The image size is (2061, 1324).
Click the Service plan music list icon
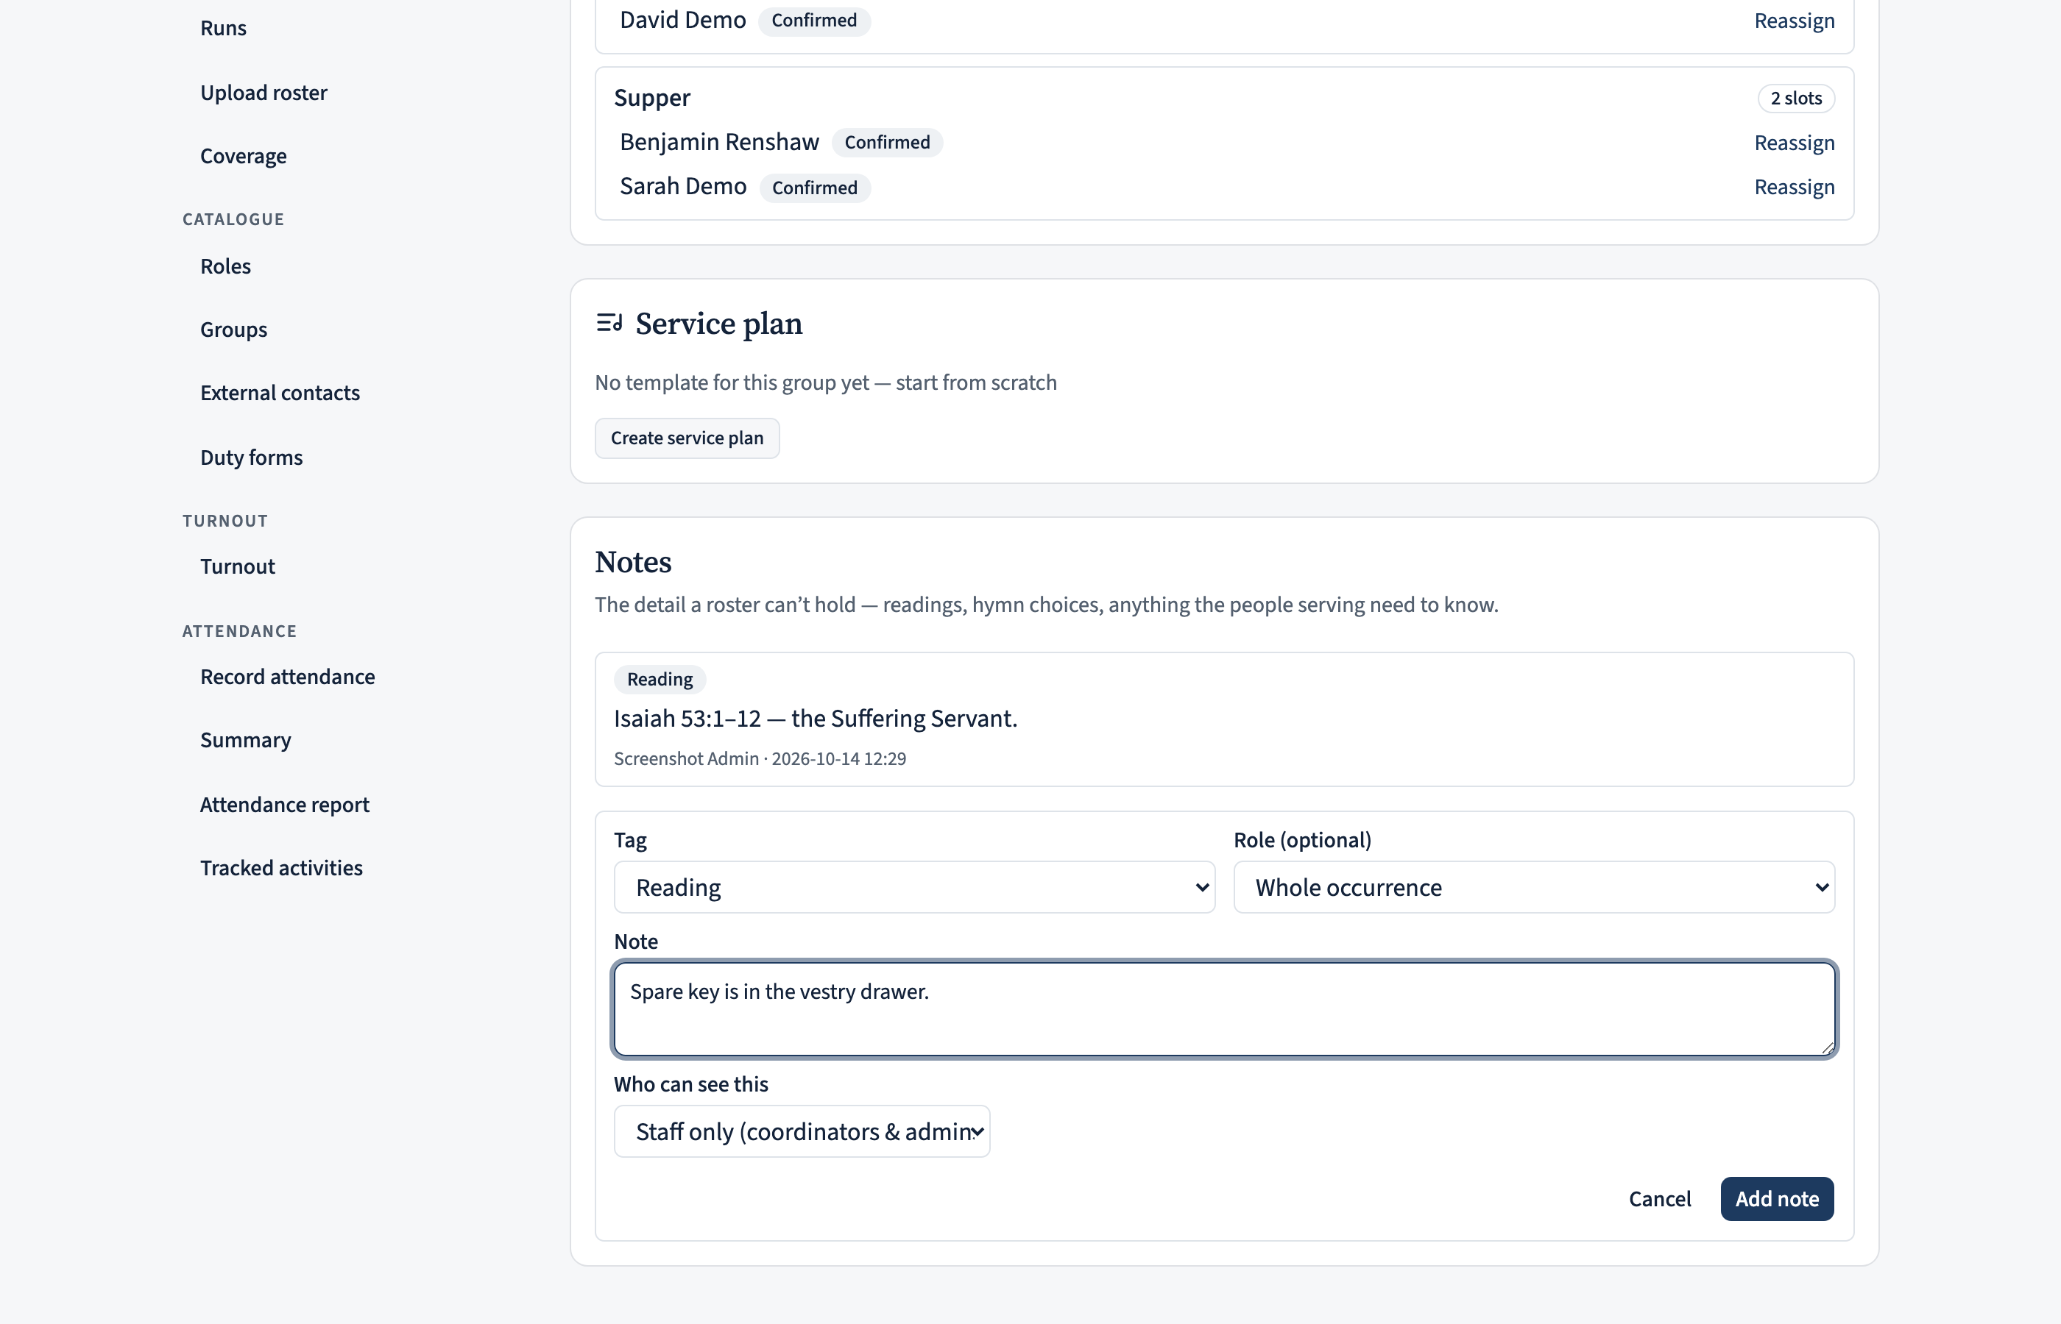point(609,323)
